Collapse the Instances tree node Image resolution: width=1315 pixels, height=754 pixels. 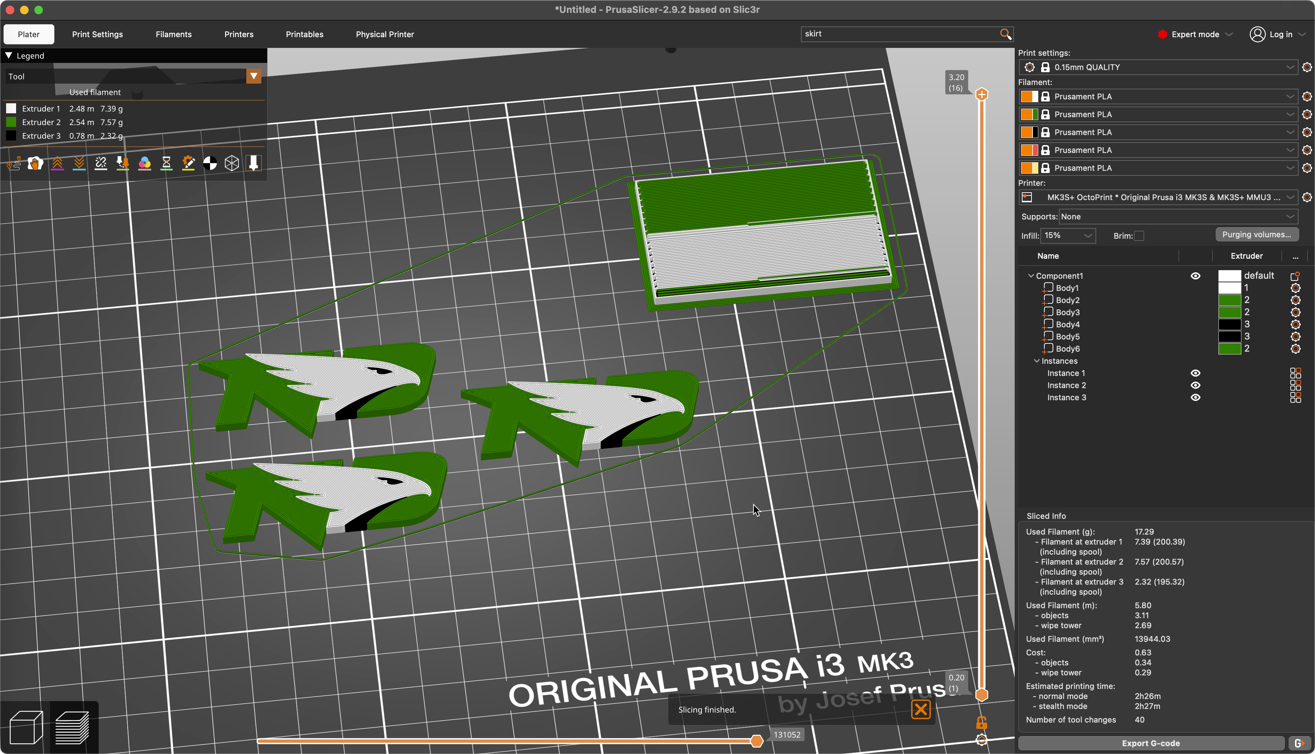1037,362
